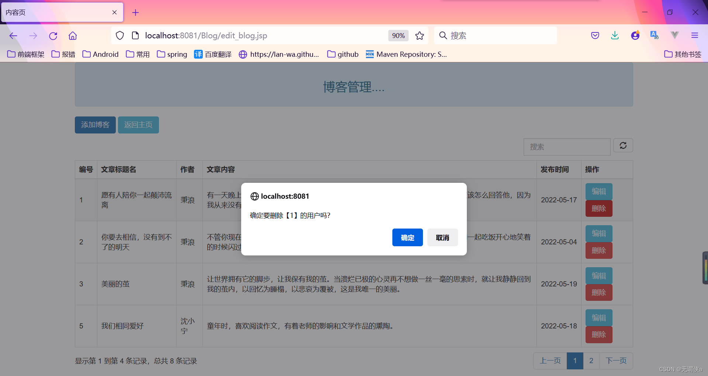Click the table refresh icon button

[623, 145]
